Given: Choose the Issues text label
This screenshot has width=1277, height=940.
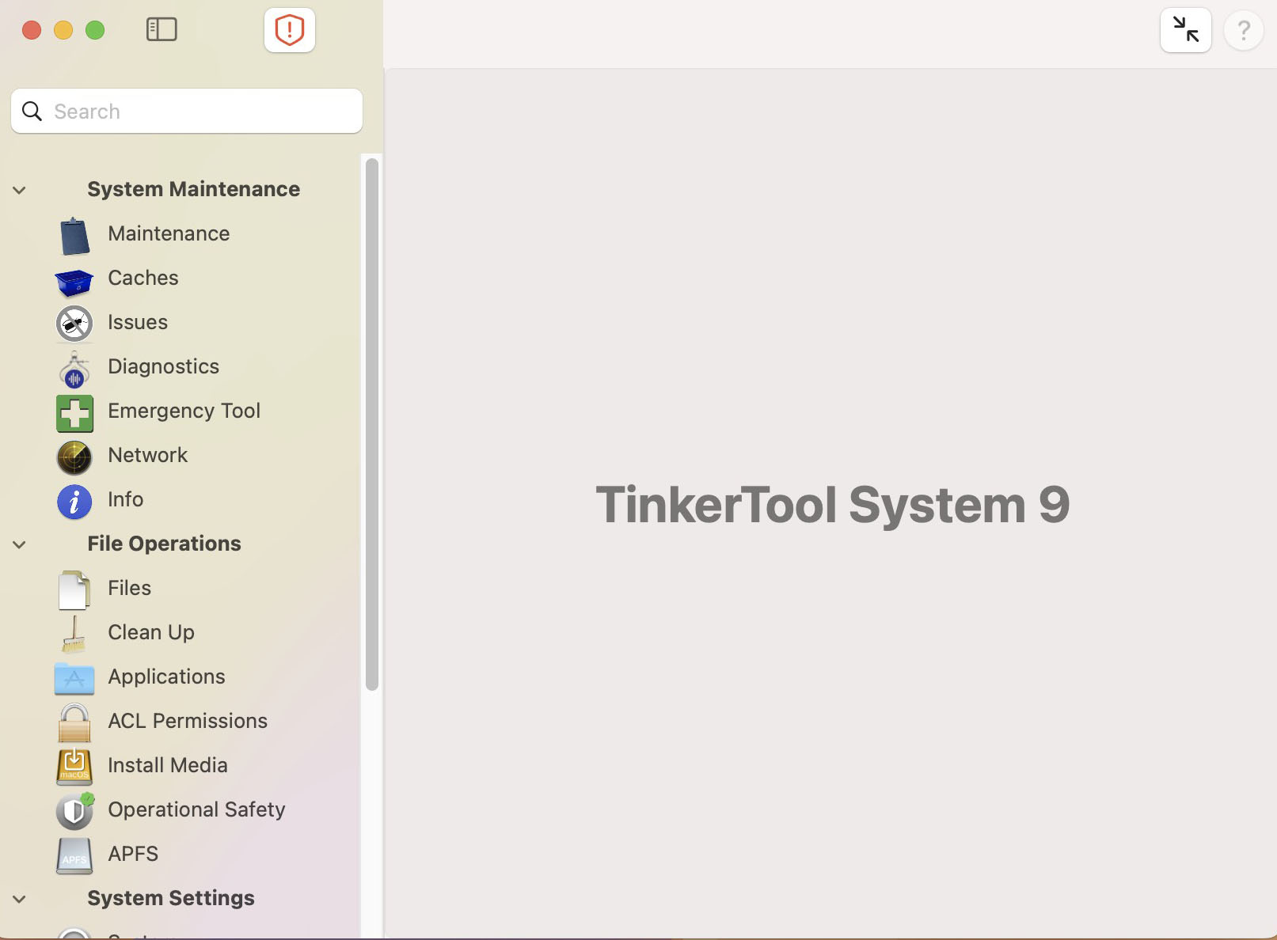Looking at the screenshot, I should click(138, 322).
